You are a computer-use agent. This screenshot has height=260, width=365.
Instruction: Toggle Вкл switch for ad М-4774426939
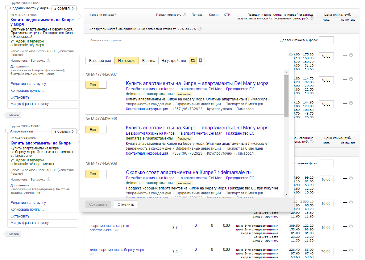96,174
